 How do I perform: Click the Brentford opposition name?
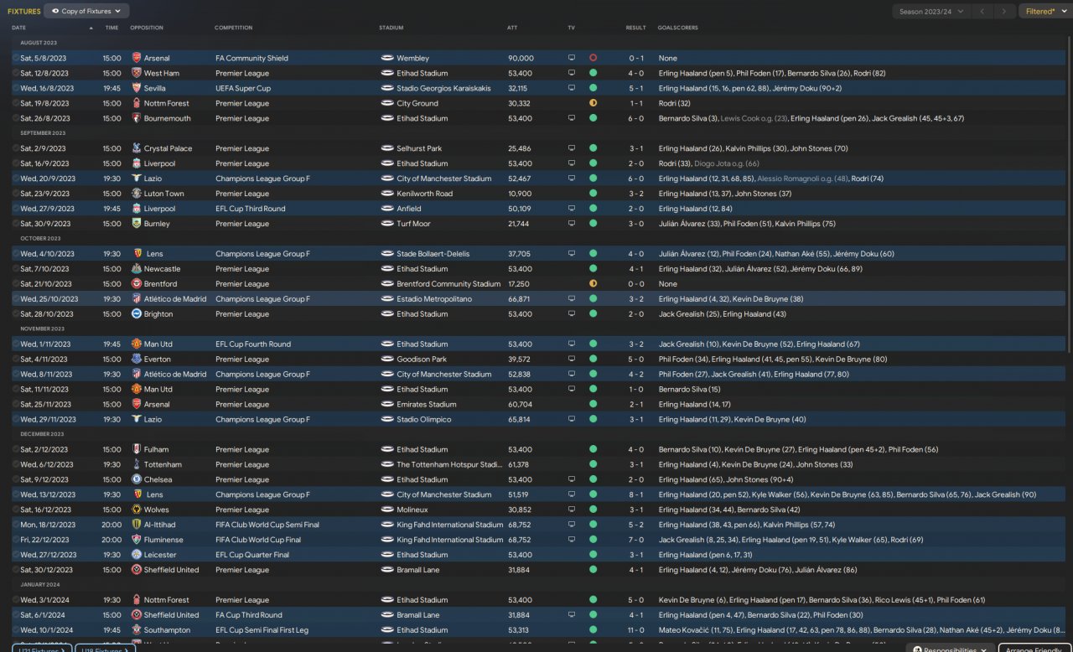pyautogui.click(x=160, y=284)
